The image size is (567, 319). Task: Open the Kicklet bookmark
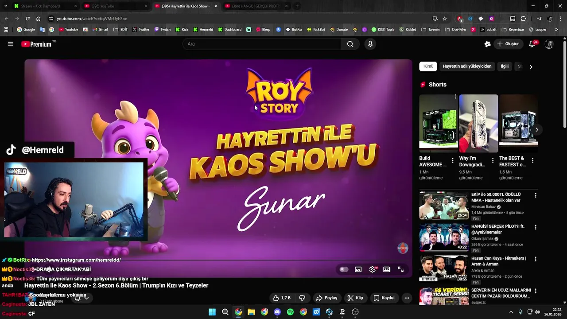(408, 30)
